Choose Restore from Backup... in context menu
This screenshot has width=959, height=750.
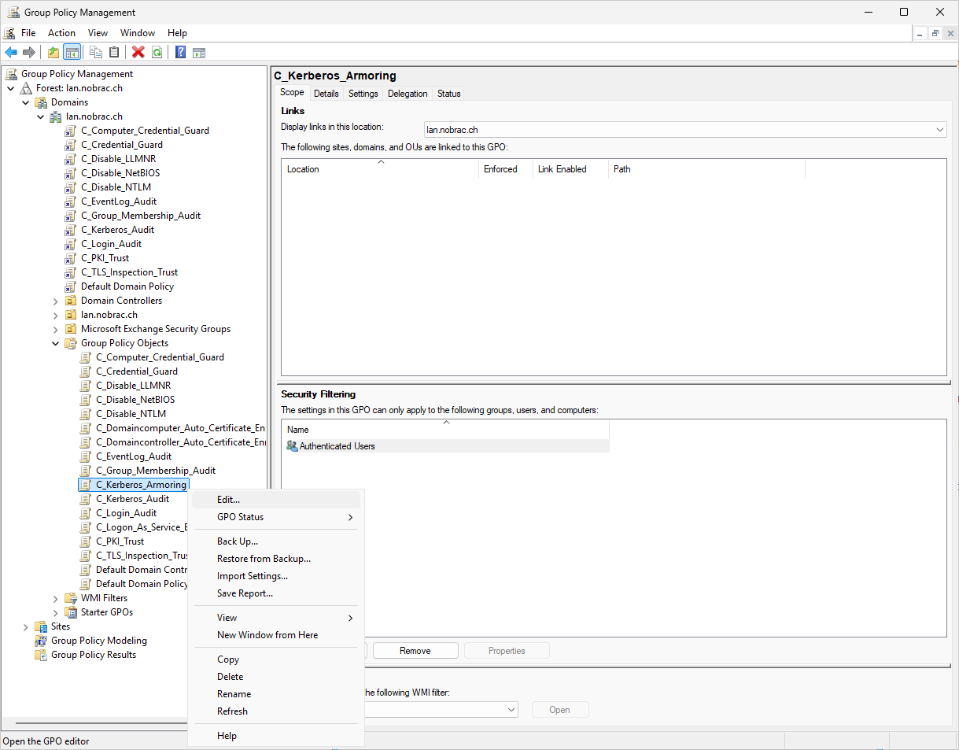click(x=275, y=559)
